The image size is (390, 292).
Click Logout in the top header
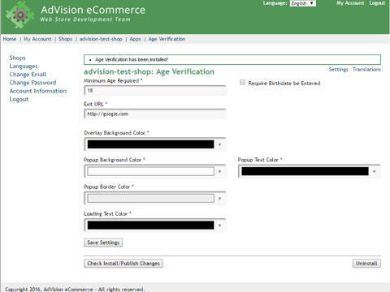tap(377, 3)
